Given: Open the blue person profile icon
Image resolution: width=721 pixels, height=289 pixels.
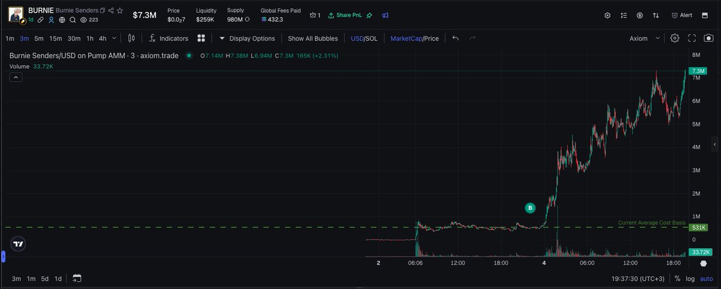Looking at the screenshot, I should click(x=51, y=20).
